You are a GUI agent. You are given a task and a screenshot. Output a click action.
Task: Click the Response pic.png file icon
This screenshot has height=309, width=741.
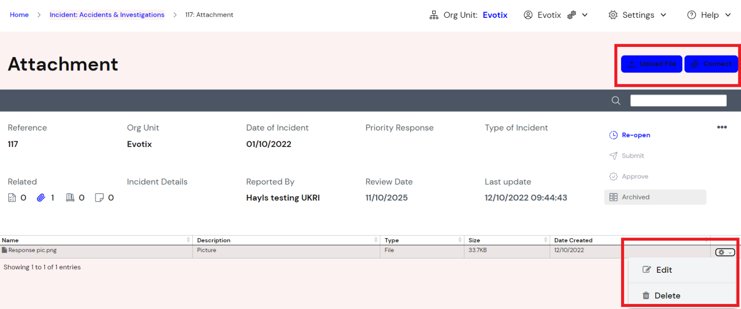(x=5, y=250)
